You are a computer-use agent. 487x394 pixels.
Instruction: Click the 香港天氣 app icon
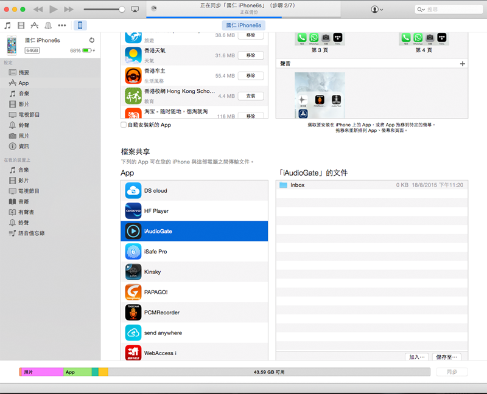[133, 55]
